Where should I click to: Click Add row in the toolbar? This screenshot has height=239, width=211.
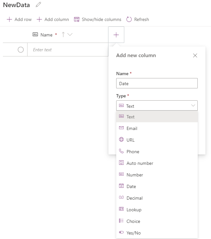(x=19, y=19)
